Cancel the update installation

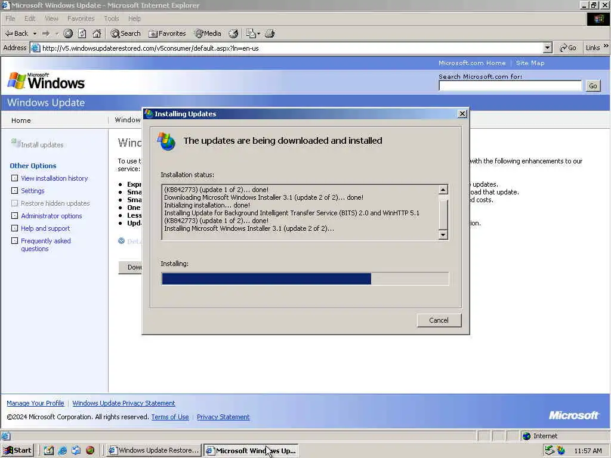click(x=439, y=320)
